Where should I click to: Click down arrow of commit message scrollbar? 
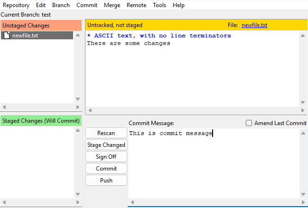pyautogui.click(x=303, y=194)
